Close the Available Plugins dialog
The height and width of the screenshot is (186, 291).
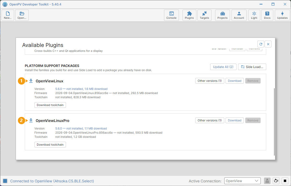pyautogui.click(x=268, y=44)
